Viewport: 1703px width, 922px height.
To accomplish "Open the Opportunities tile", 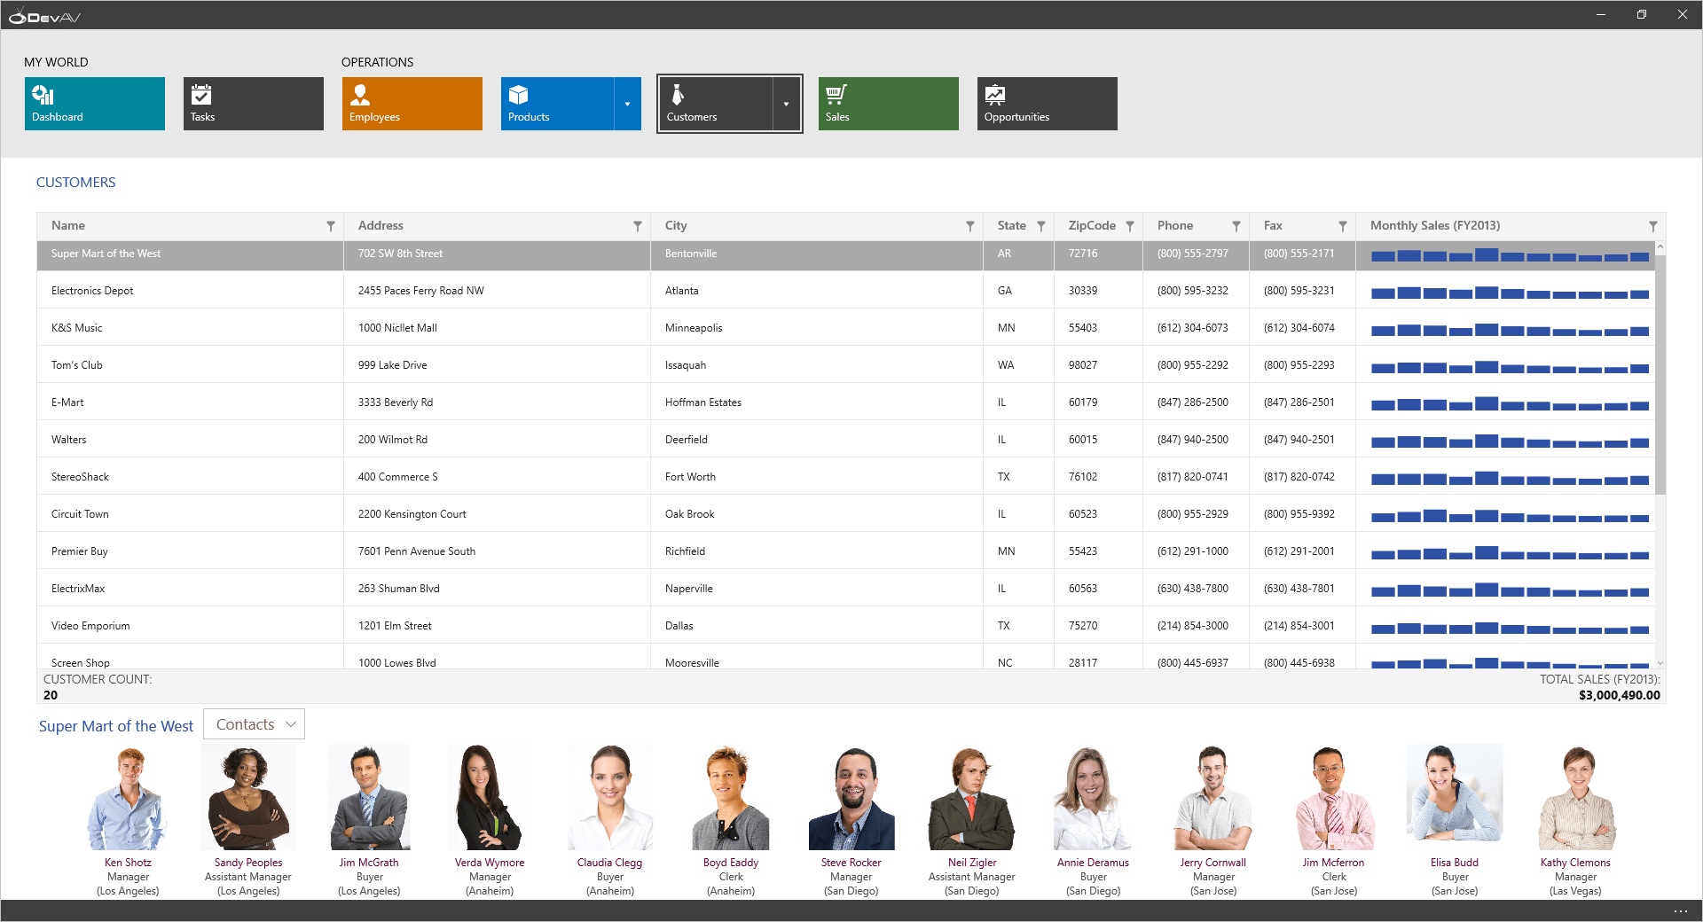I will coord(1048,104).
